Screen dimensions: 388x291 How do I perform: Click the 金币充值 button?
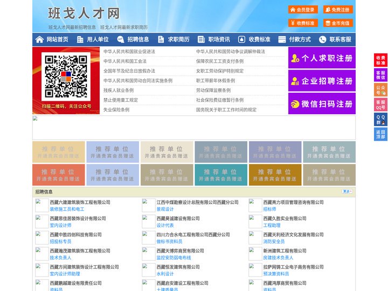[338, 23]
